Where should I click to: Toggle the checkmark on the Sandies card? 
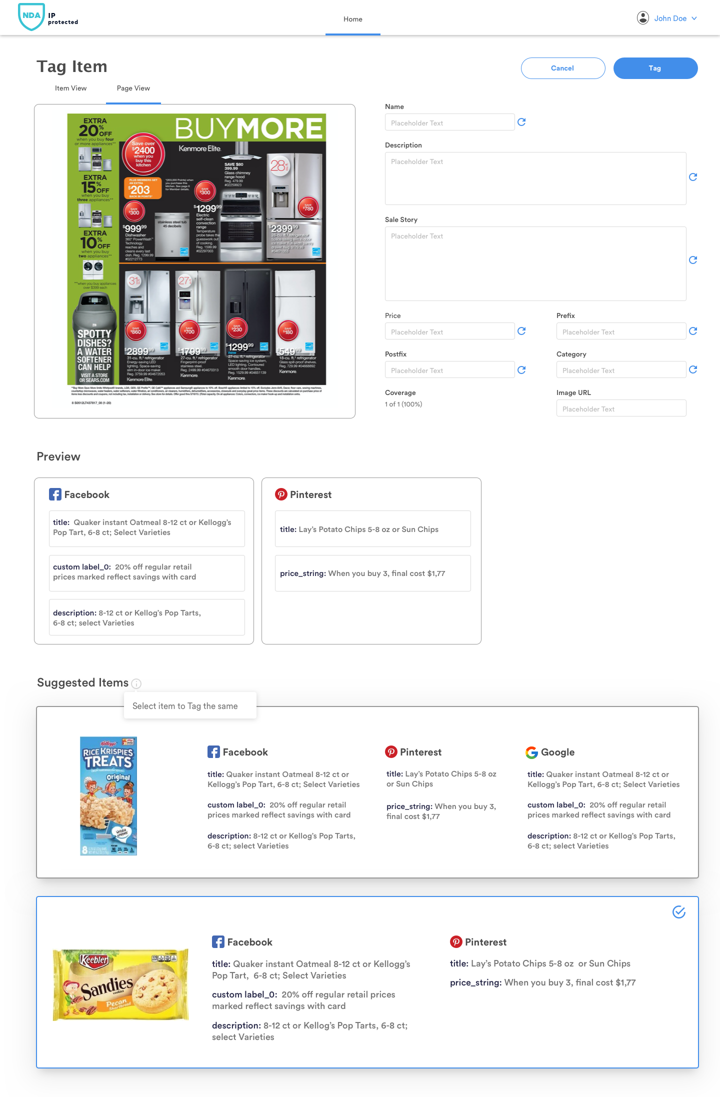tap(679, 912)
